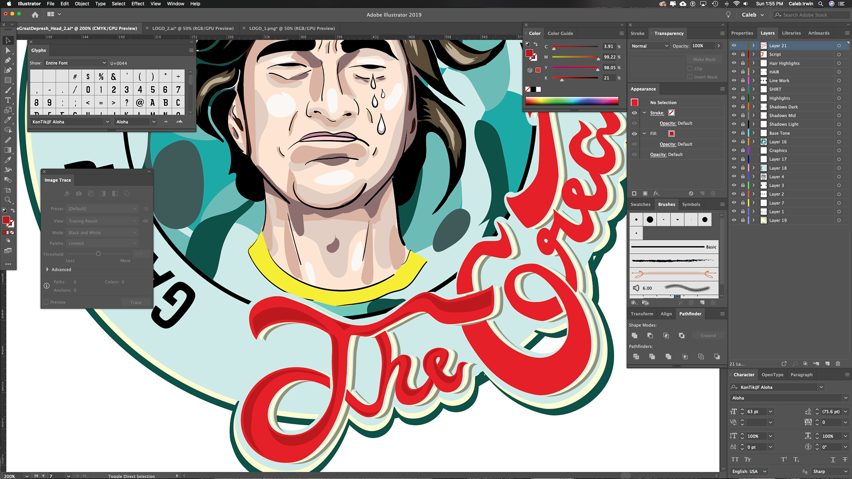Select the Rectangle tool
The width and height of the screenshot is (852, 479).
[8, 80]
